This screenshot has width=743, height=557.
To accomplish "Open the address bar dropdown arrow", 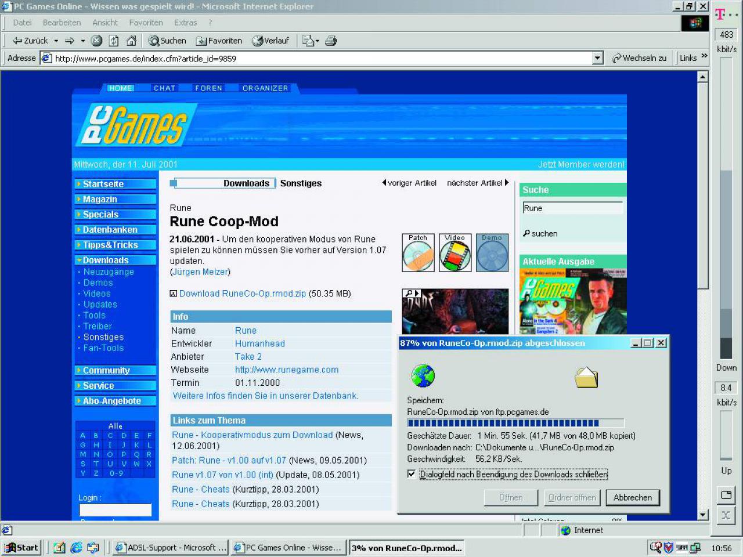I will (x=598, y=58).
